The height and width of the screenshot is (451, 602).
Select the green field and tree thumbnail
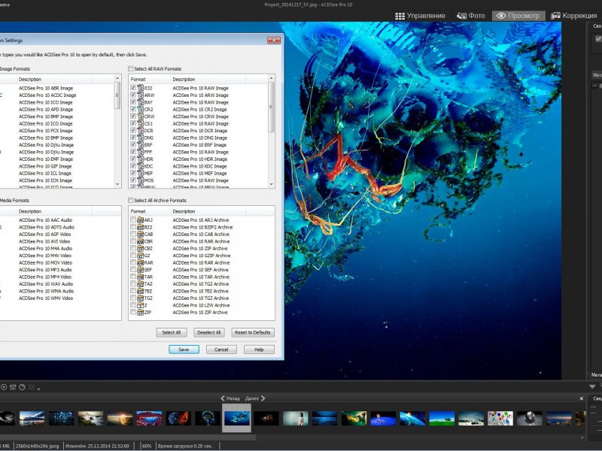(442, 418)
